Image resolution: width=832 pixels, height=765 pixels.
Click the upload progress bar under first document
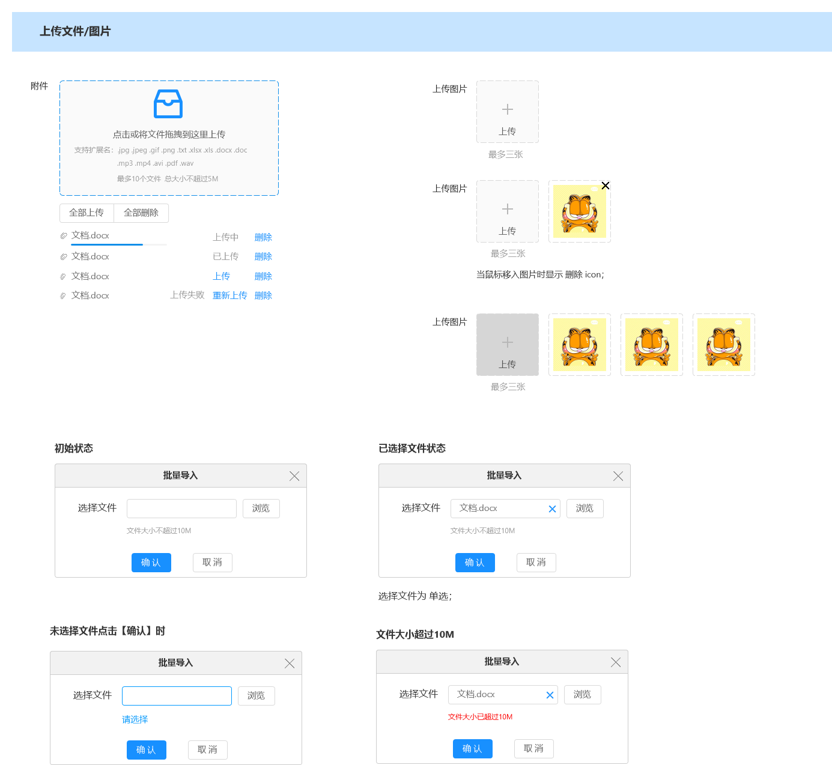click(119, 244)
